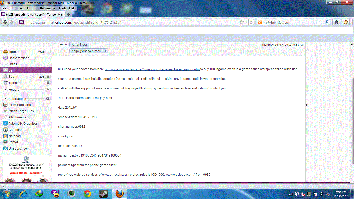Click the search magnifier in MyStart box
The width and height of the screenshot is (354, 199).
click(327, 22)
